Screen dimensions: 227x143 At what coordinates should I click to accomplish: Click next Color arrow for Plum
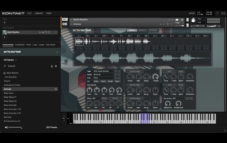[x=119, y=78]
